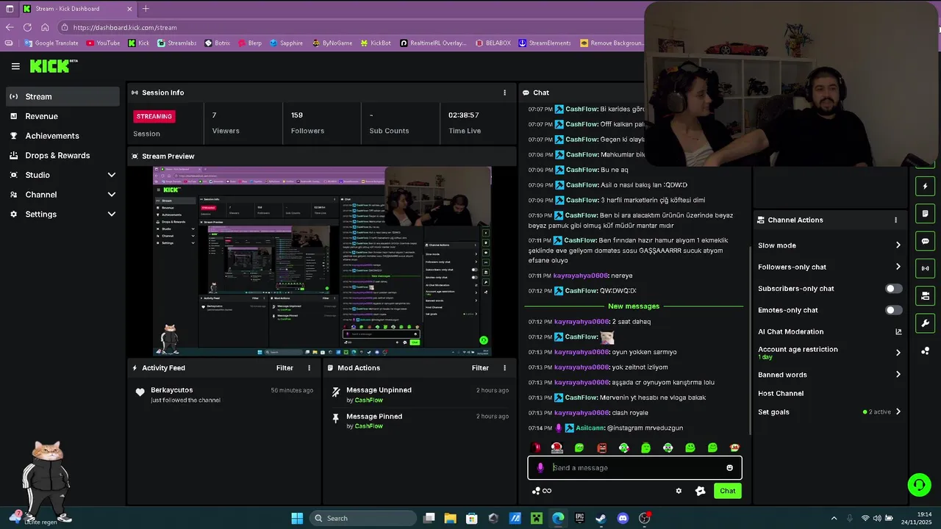The height and width of the screenshot is (529, 941).
Task: Open Set goals chevron
Action: click(898, 412)
